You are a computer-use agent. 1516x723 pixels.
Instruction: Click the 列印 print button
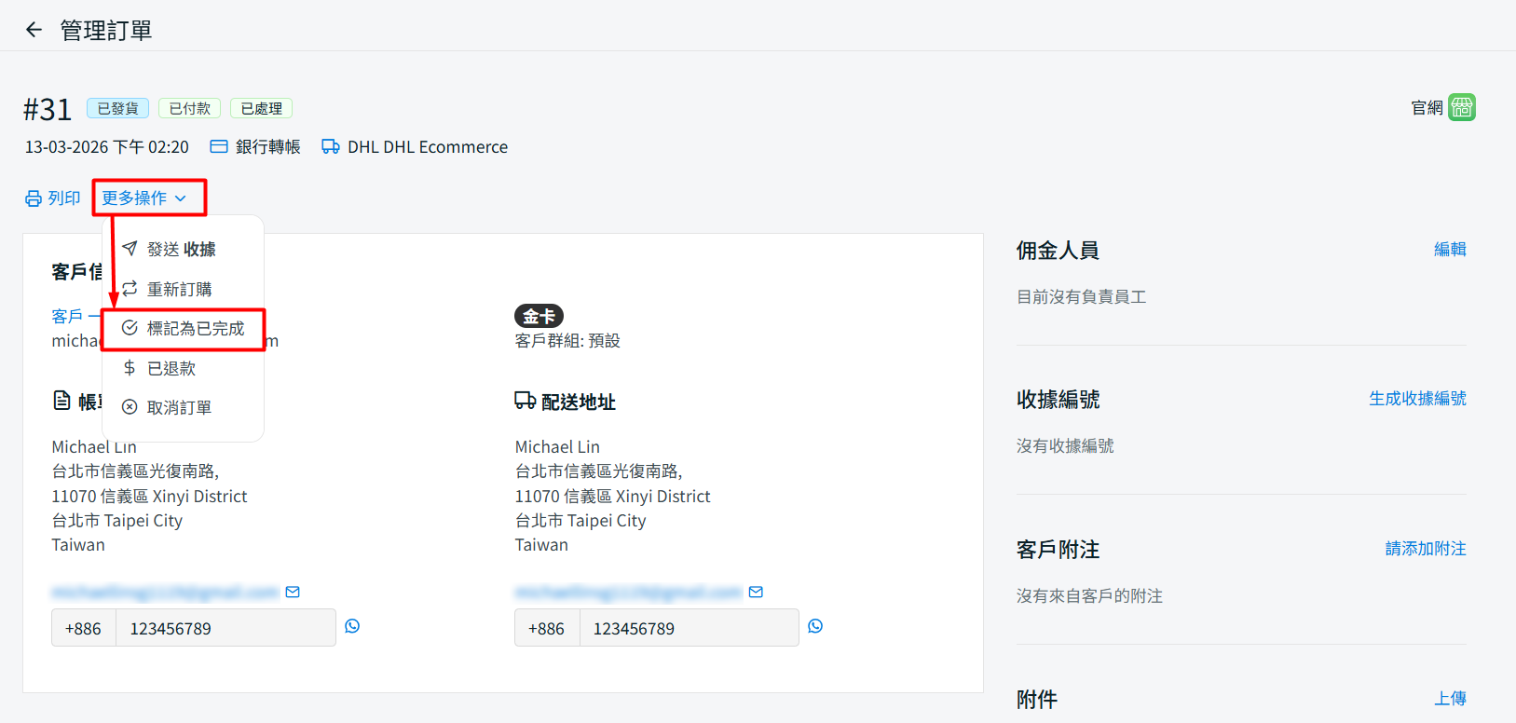pos(53,198)
